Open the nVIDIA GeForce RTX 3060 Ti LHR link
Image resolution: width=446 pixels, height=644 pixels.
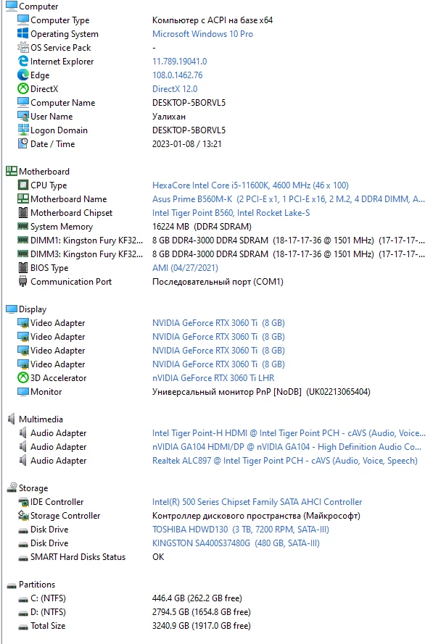pos(213,378)
